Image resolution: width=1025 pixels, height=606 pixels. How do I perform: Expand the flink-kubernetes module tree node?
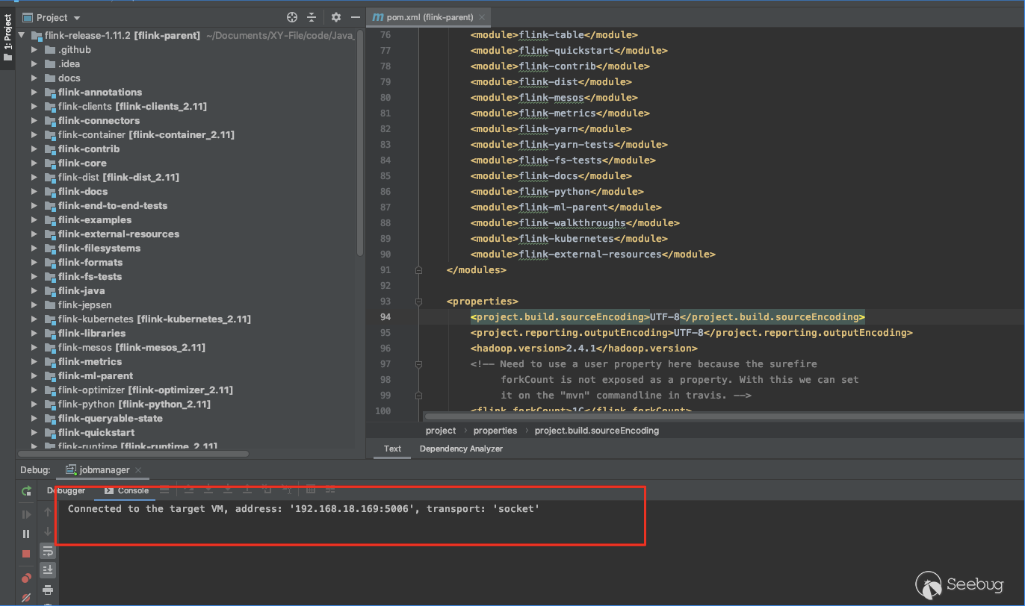click(34, 319)
